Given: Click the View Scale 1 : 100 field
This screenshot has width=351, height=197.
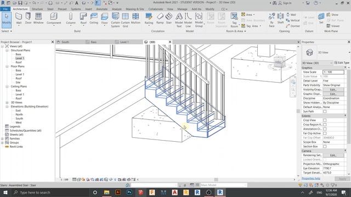Looking at the screenshot, I should click(x=333, y=72).
